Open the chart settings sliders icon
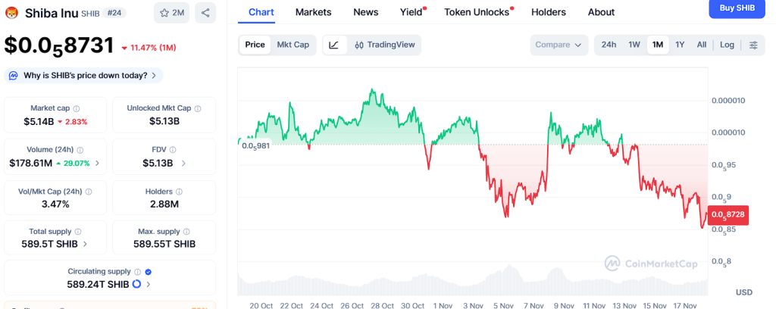This screenshot has height=309, width=776. 753,45
